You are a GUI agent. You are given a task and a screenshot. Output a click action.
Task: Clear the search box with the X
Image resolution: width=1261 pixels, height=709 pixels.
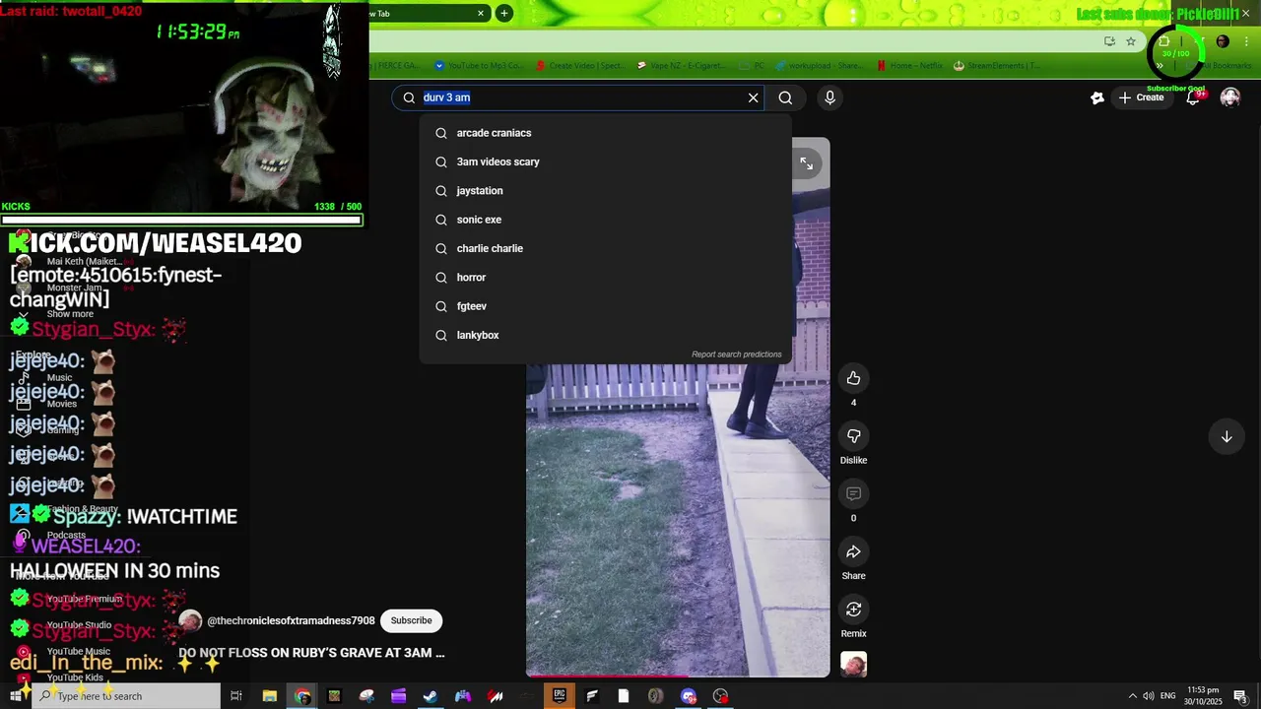(754, 97)
